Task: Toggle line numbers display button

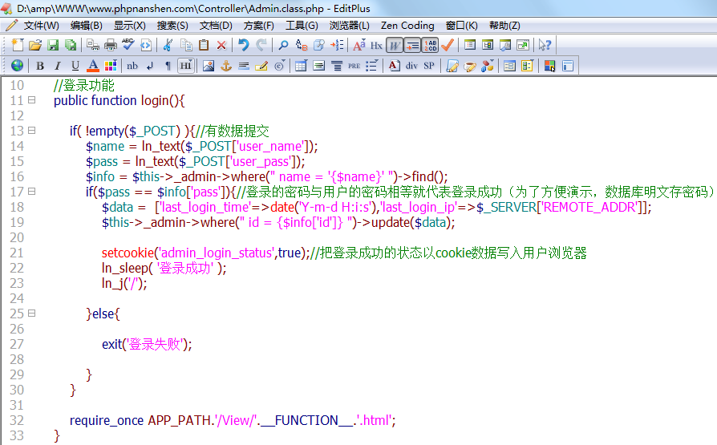Action: 430,45
